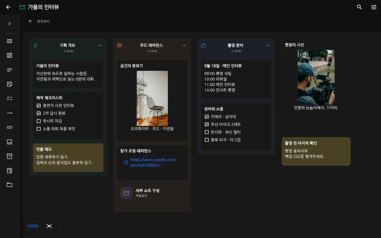Select the folder tool in sidebar
Screen dimensions: 381x238
pyautogui.click(x=10, y=185)
